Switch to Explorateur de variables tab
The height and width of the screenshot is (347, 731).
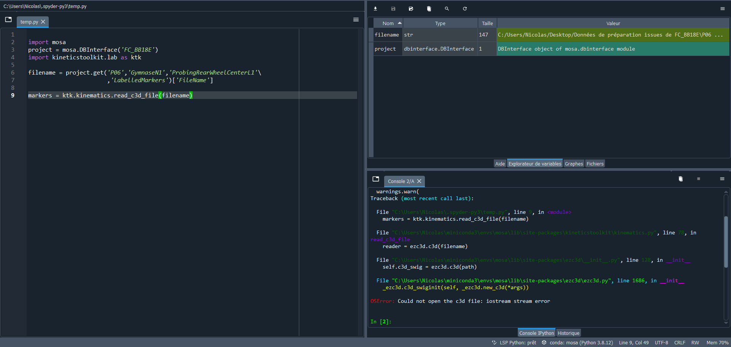[535, 164]
